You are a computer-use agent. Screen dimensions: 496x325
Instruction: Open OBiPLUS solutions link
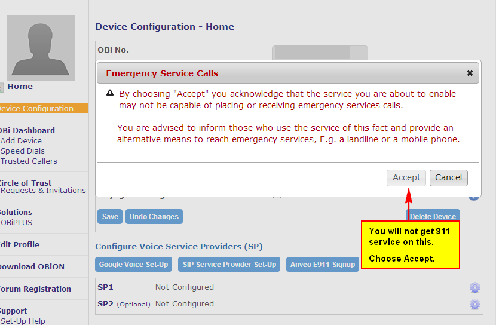click(x=17, y=223)
